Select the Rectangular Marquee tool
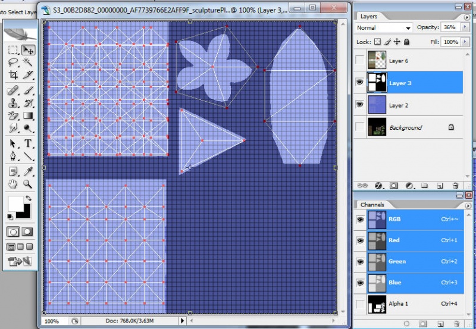 [x=13, y=50]
